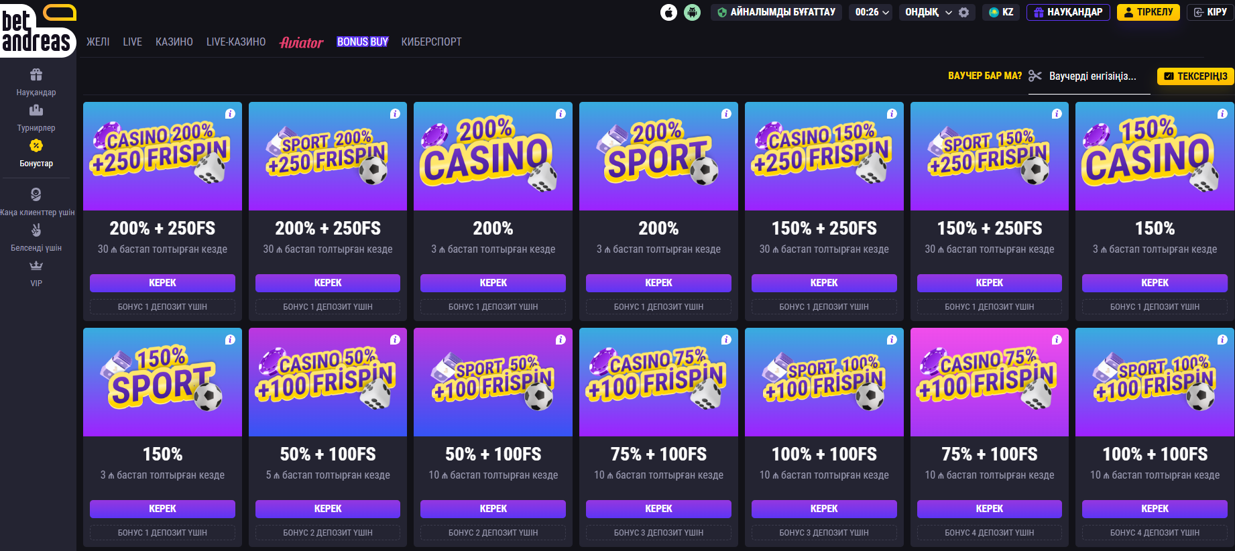
Task: Click the Casino 75% +100 Frispin pink banner
Action: point(989,382)
